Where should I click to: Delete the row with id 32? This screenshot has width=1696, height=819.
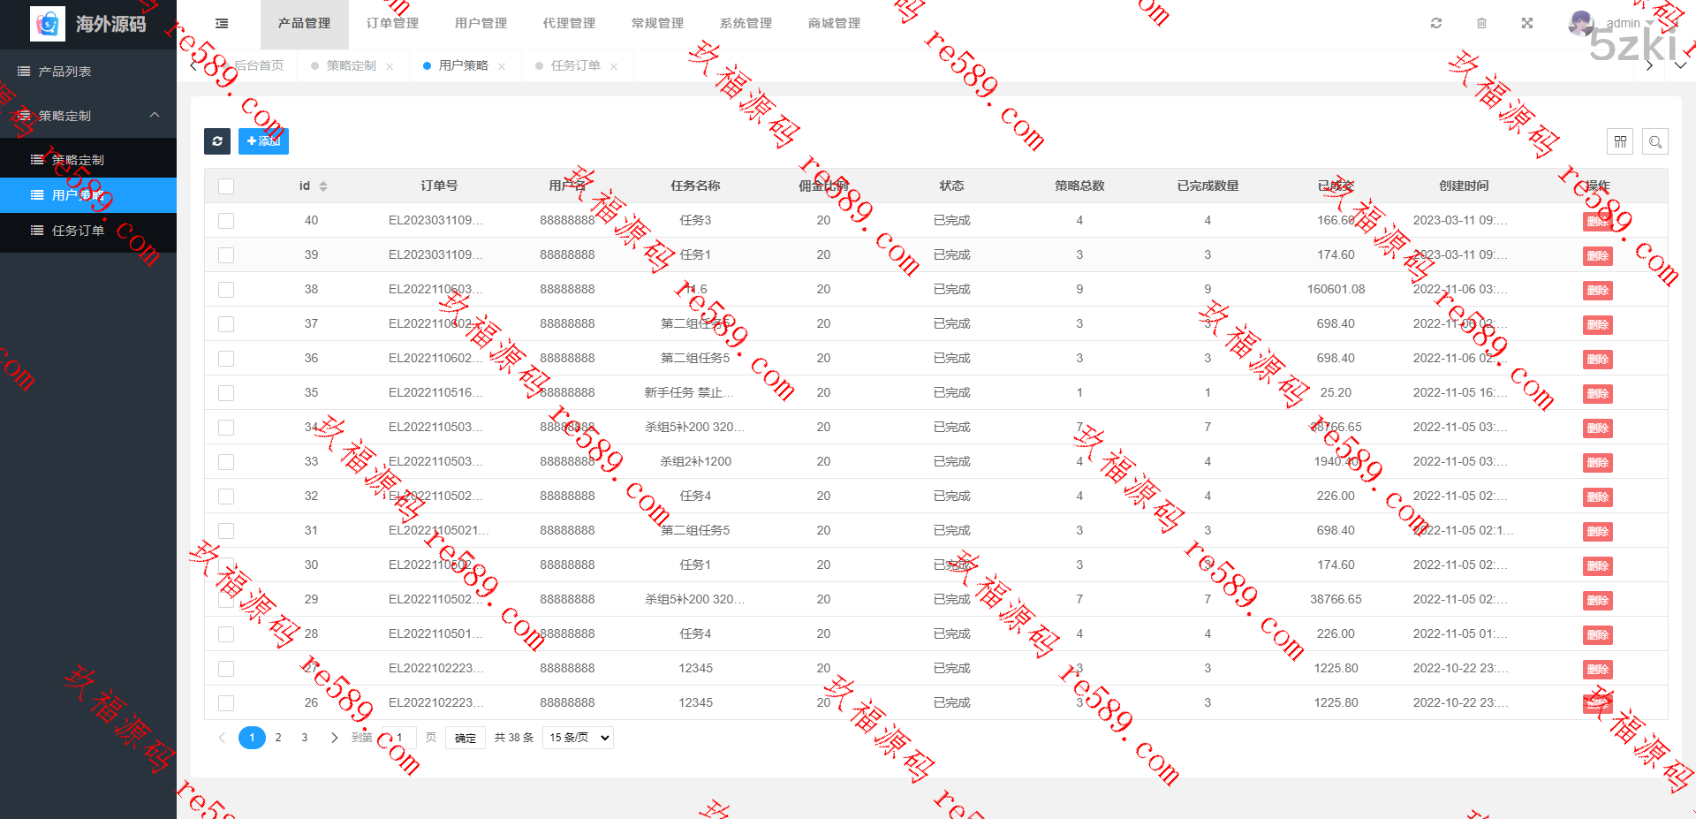pyautogui.click(x=1597, y=497)
